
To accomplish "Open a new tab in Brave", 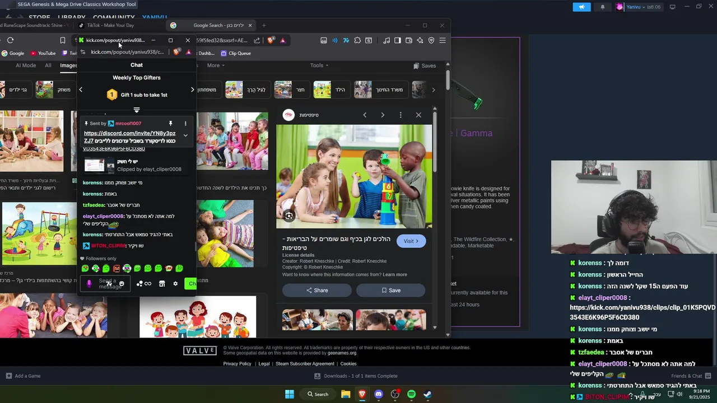I will point(264,25).
